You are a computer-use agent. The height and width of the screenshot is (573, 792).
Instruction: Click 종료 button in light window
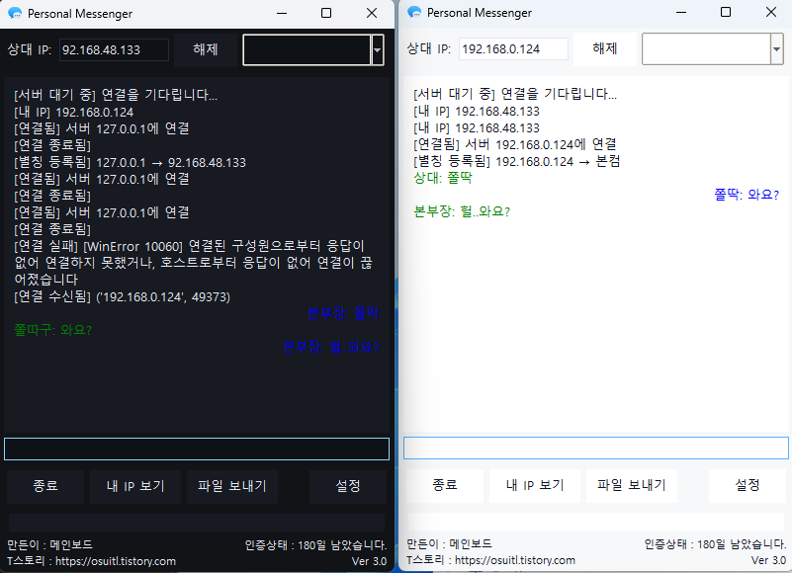click(x=445, y=485)
